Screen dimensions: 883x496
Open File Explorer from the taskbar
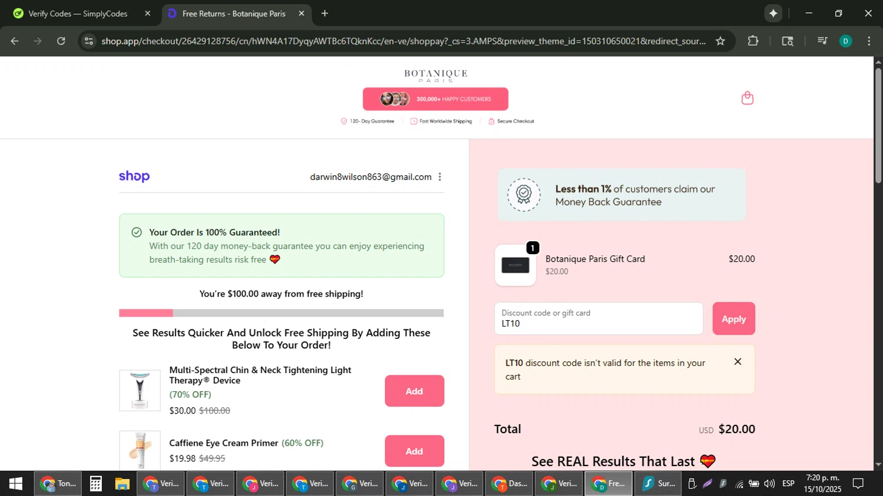pyautogui.click(x=122, y=484)
